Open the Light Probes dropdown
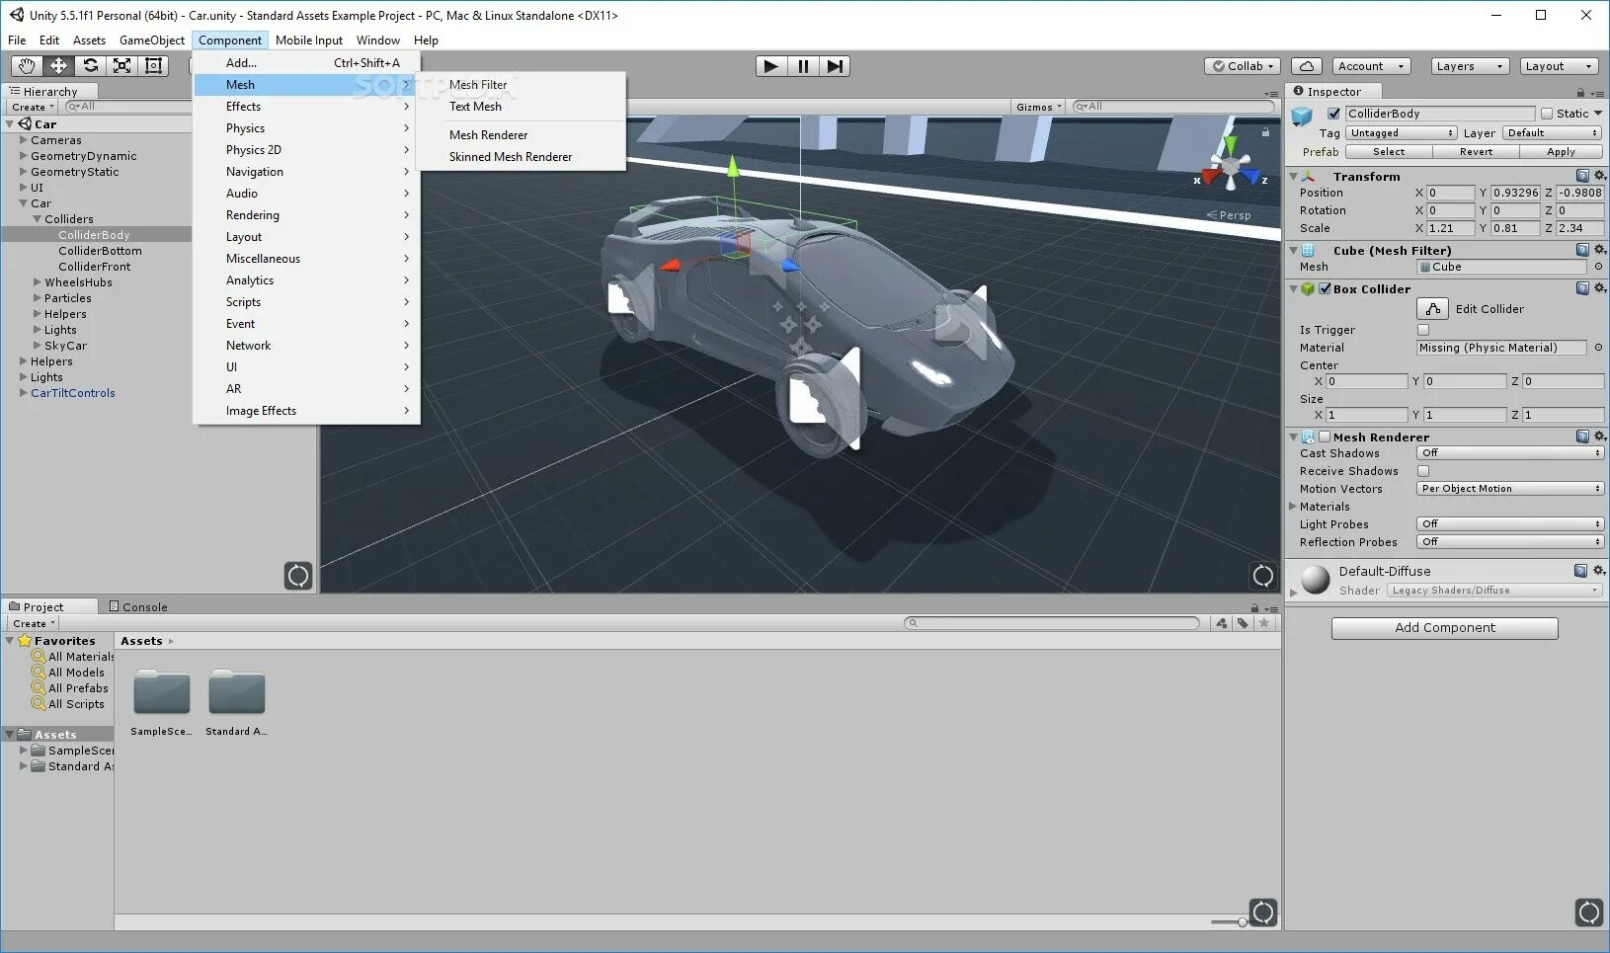 tap(1510, 524)
